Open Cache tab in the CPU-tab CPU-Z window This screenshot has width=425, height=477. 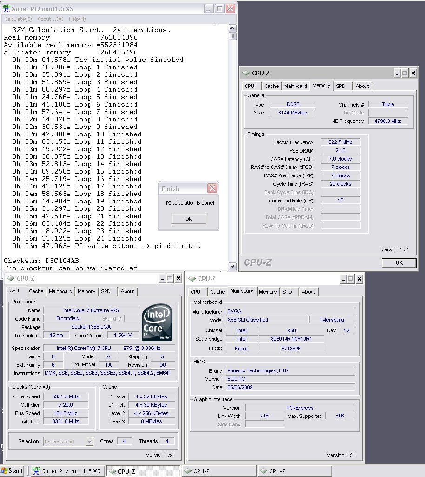tap(36, 291)
